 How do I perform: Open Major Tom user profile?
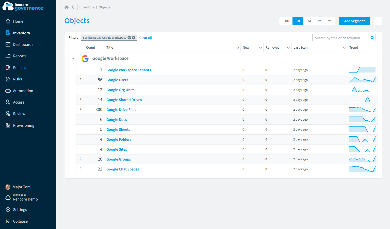[x=18, y=187]
